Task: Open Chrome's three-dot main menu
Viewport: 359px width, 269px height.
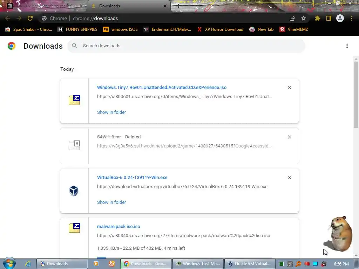Action: click(x=351, y=18)
